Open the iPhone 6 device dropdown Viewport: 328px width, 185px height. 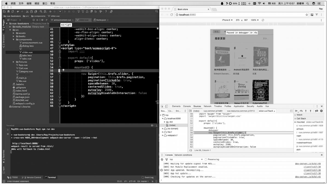tap(227, 20)
